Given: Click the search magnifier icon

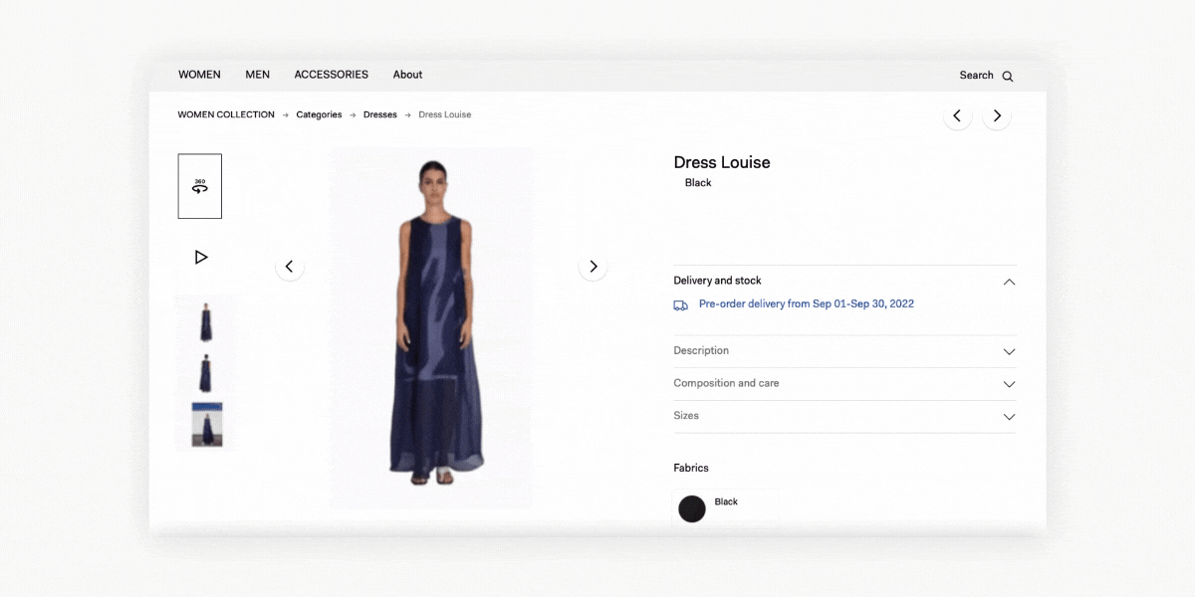Looking at the screenshot, I should pyautogui.click(x=1008, y=76).
